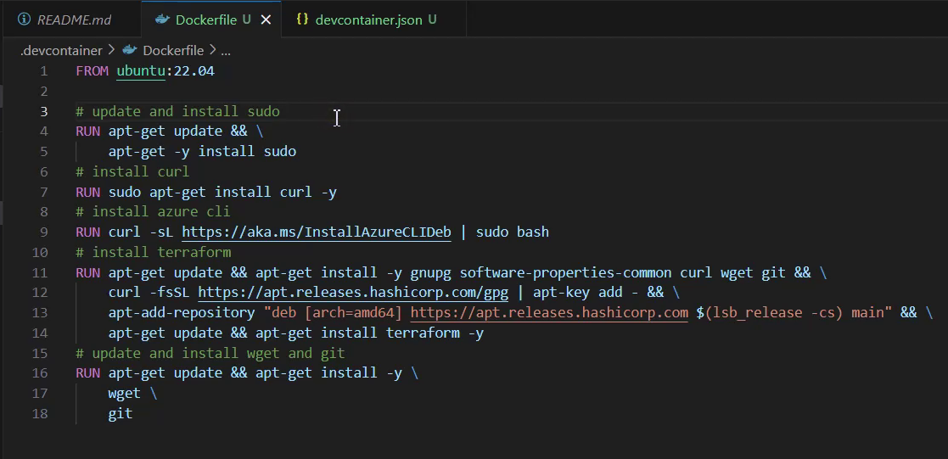948x459 pixels.
Task: Click the underlined ubuntu image name
Action: (x=141, y=71)
